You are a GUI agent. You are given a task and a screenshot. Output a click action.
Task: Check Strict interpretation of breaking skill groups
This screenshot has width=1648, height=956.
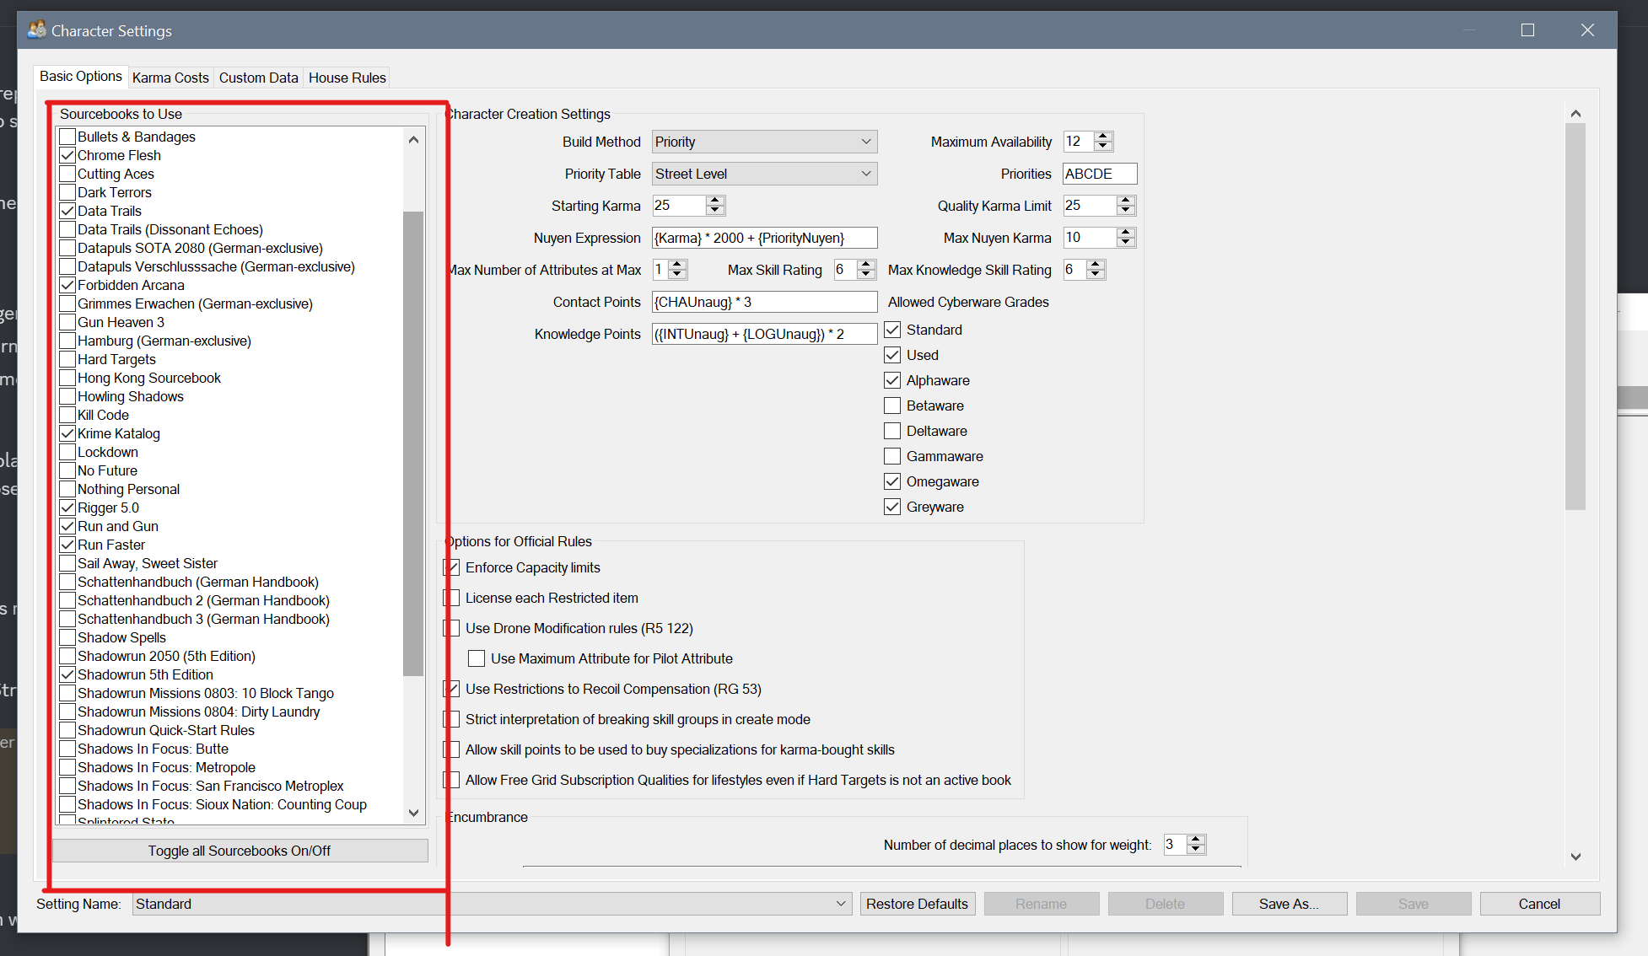point(452,719)
